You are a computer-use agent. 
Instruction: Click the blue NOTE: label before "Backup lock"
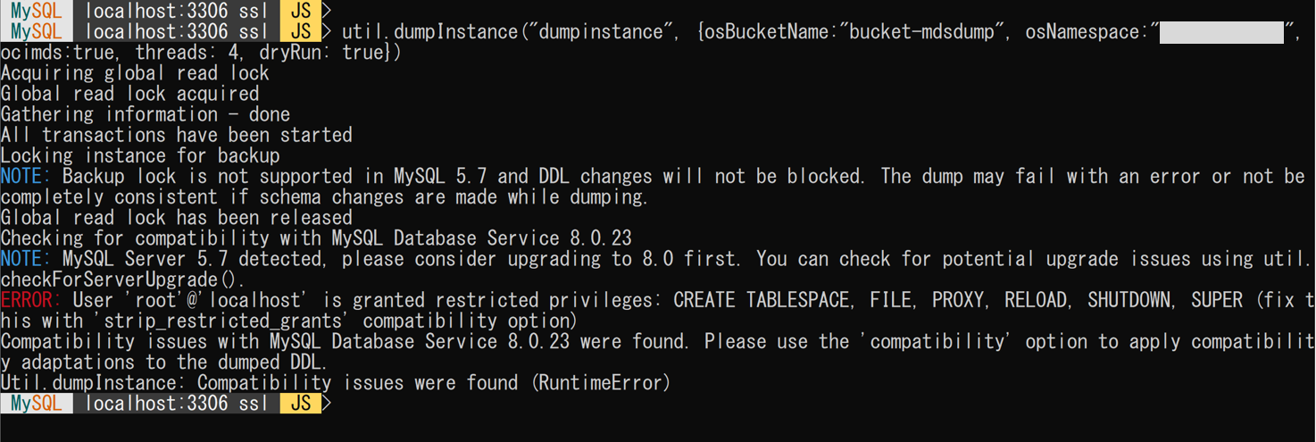(x=26, y=176)
